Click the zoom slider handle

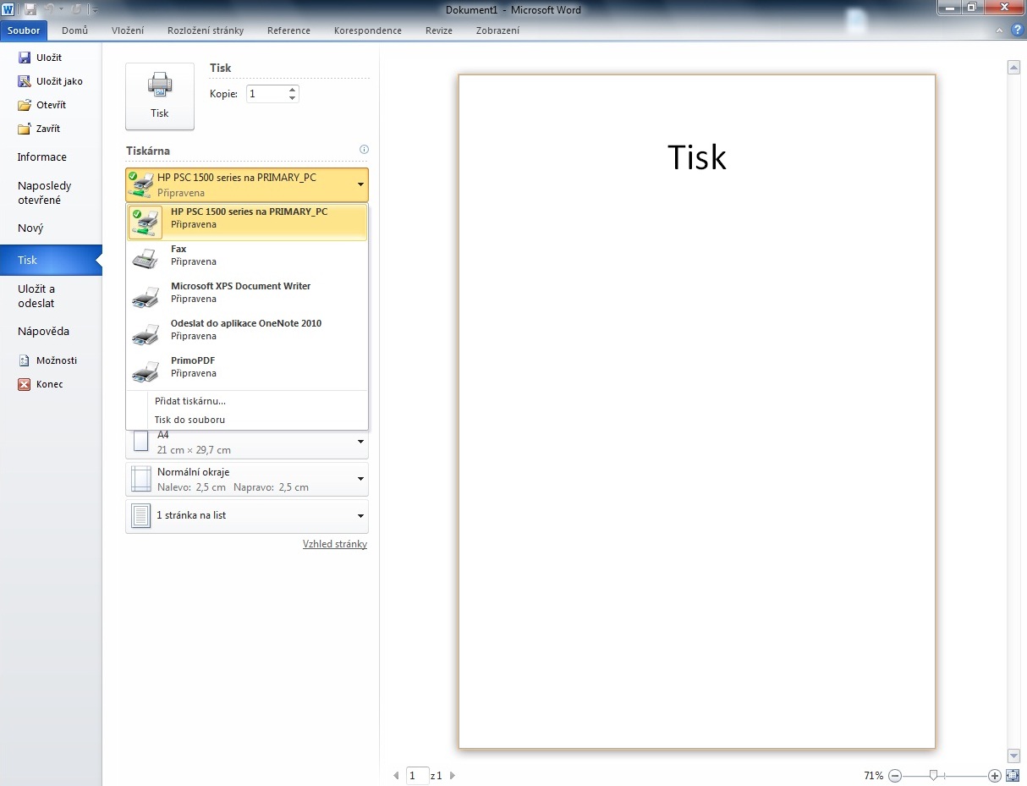[933, 775]
